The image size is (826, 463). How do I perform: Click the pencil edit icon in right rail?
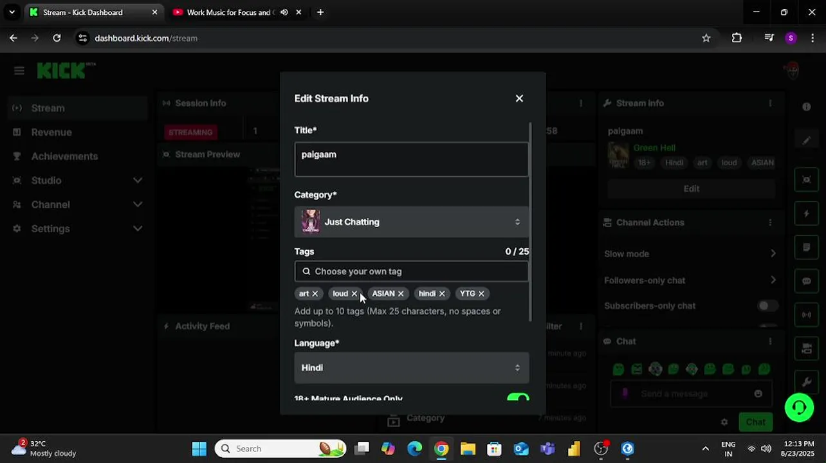pos(807,141)
